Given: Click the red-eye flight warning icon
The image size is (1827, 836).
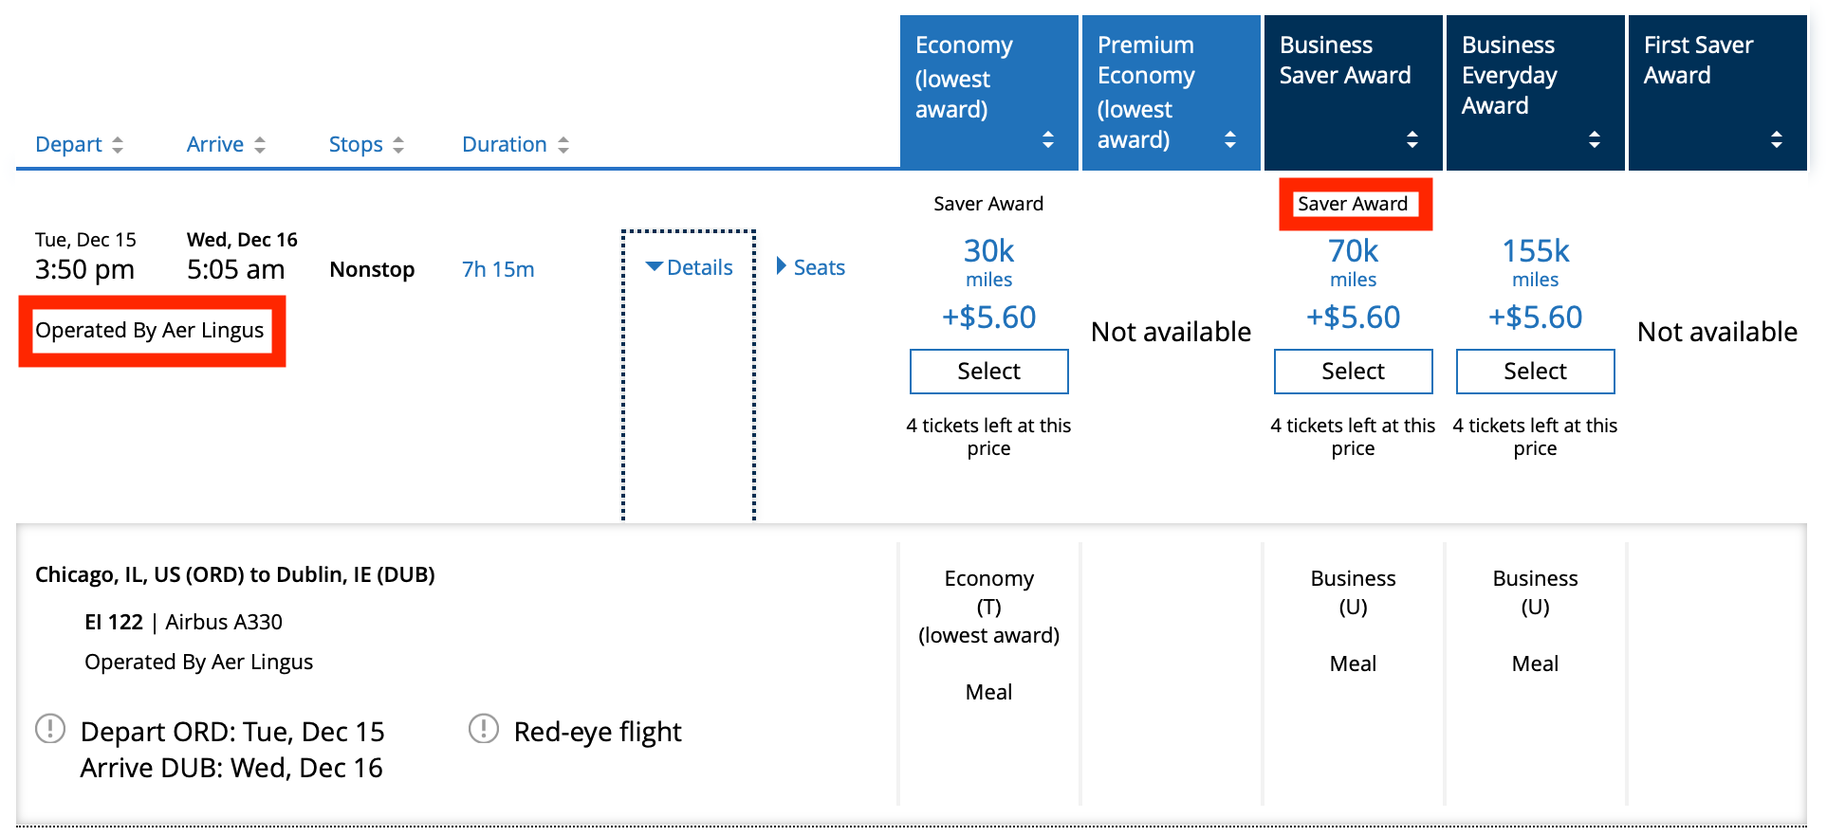Looking at the screenshot, I should pos(485,729).
